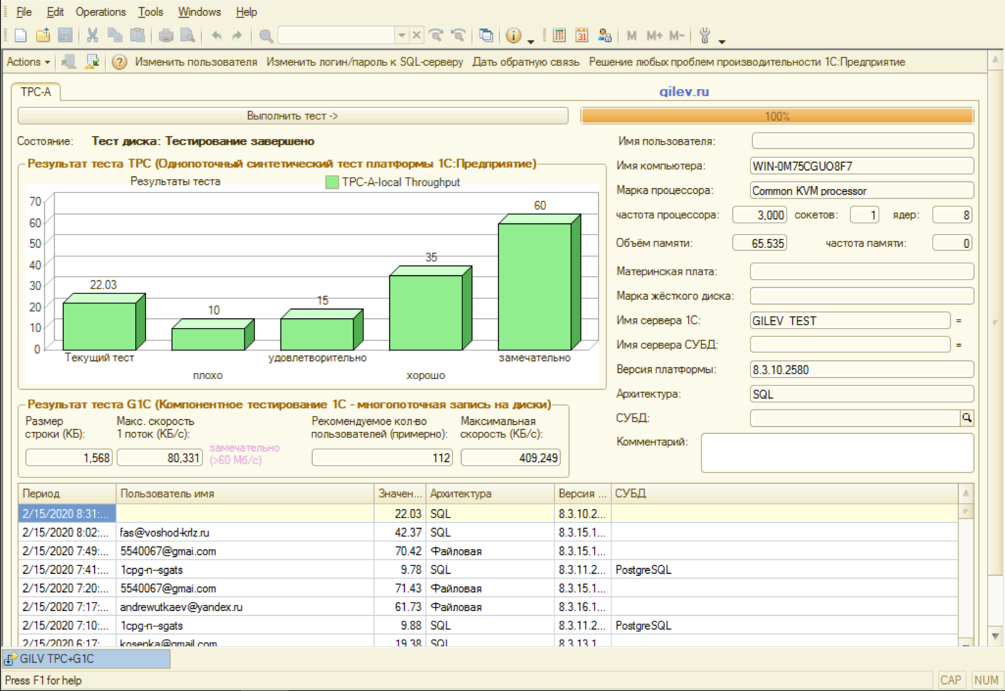The height and width of the screenshot is (691, 1005).
Task: Switch to the TPC-A tab
Action: [x=36, y=92]
